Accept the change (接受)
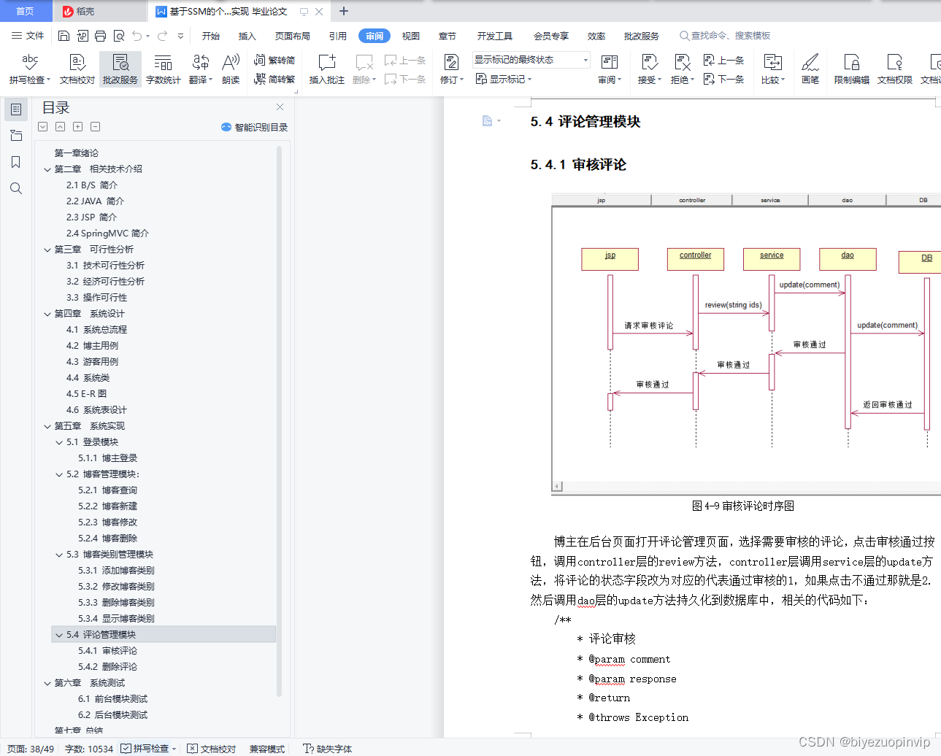 tap(649, 69)
